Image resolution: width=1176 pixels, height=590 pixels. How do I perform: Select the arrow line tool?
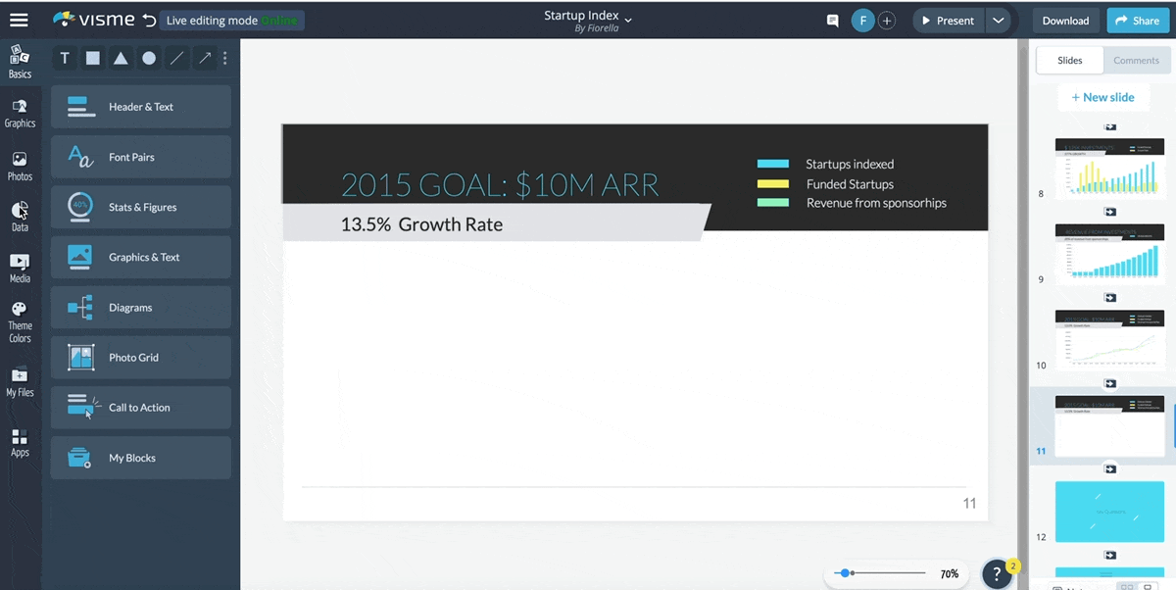pos(205,58)
